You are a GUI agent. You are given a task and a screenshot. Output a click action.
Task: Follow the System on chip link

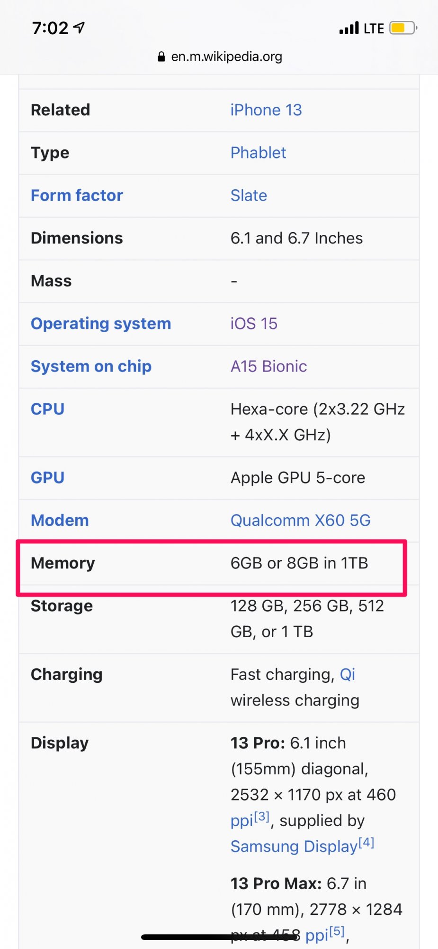(x=91, y=366)
